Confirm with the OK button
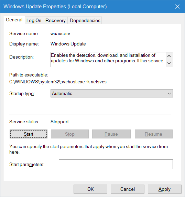The image size is (185, 197). tap(90, 189)
